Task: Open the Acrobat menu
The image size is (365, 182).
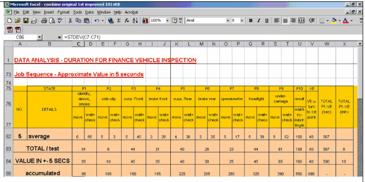Action: [x=131, y=12]
